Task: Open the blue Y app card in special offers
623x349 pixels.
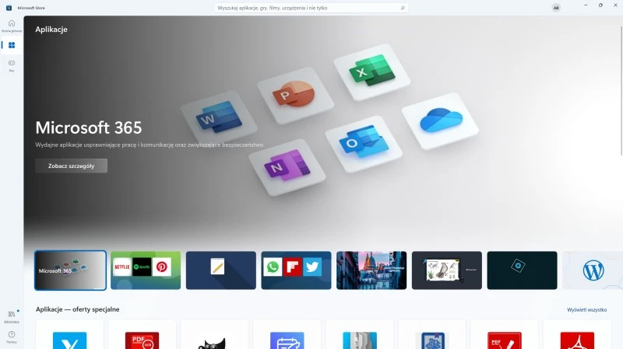Action: [x=69, y=335]
